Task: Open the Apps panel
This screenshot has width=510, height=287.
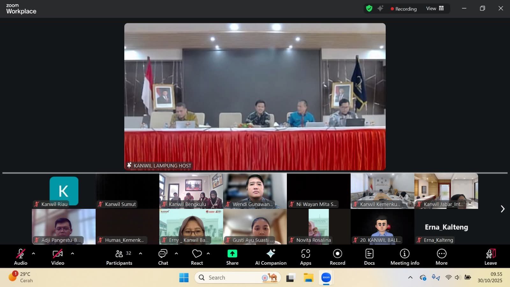Action: tap(305, 257)
